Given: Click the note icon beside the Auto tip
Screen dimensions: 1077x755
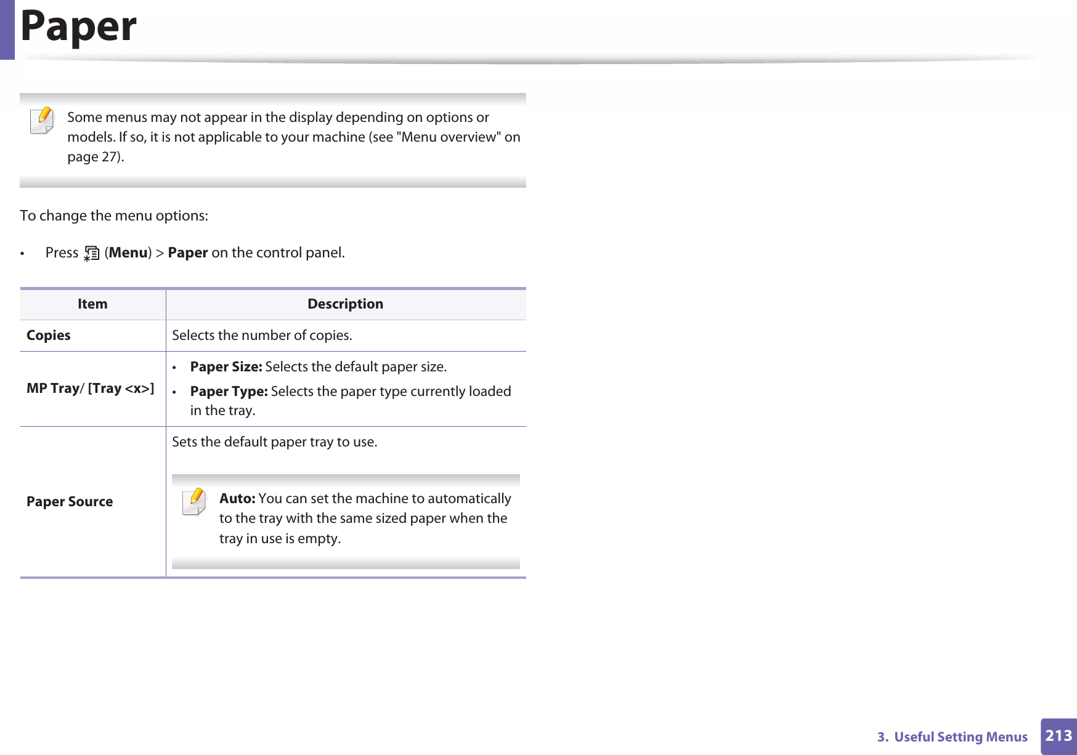Looking at the screenshot, I should click(194, 501).
